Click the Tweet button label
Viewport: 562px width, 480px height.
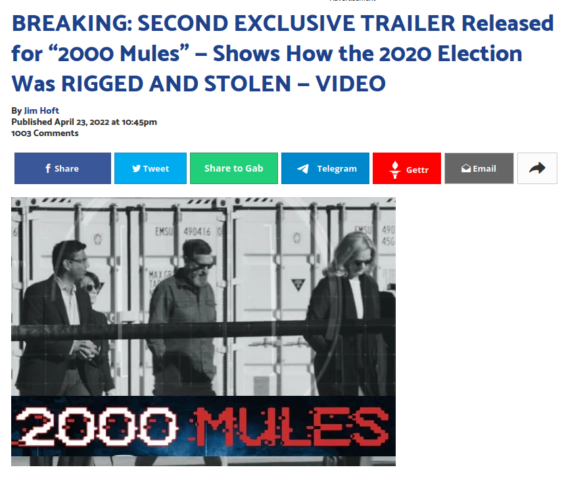tap(156, 168)
